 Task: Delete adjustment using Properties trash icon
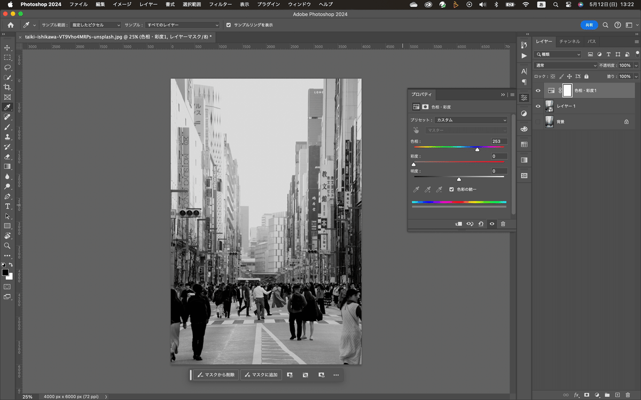coord(503,224)
